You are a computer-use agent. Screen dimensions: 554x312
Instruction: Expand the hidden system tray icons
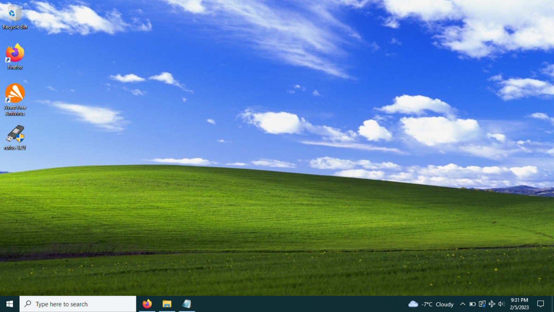[463, 304]
